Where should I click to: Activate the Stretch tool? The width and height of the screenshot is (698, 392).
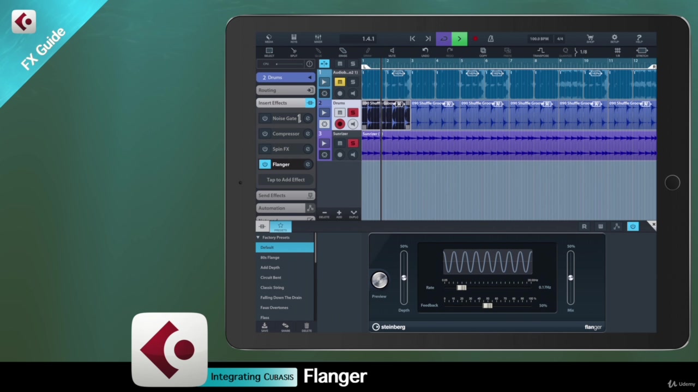[642, 52]
